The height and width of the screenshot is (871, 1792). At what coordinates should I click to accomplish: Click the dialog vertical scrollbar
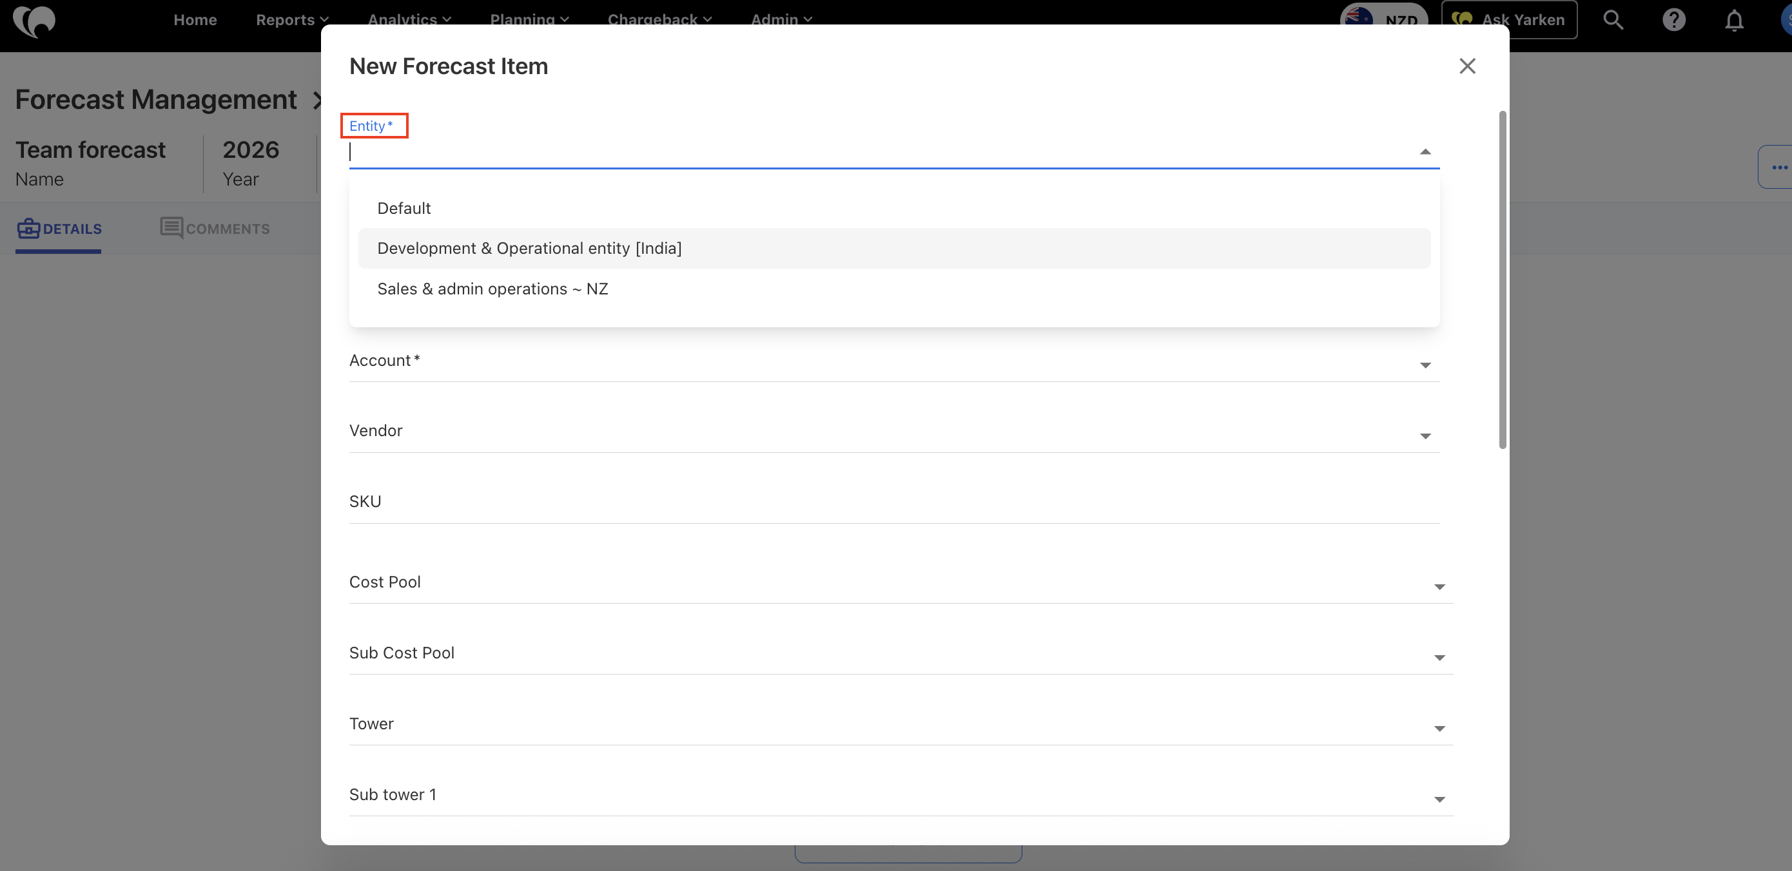pyautogui.click(x=1502, y=280)
